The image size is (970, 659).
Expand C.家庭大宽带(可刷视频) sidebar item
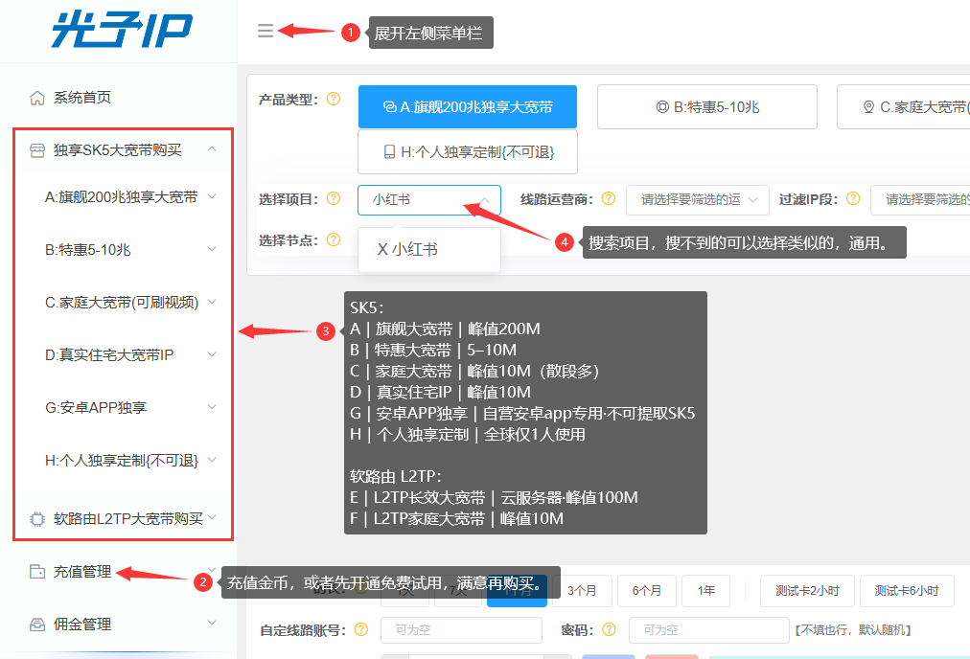point(212,301)
